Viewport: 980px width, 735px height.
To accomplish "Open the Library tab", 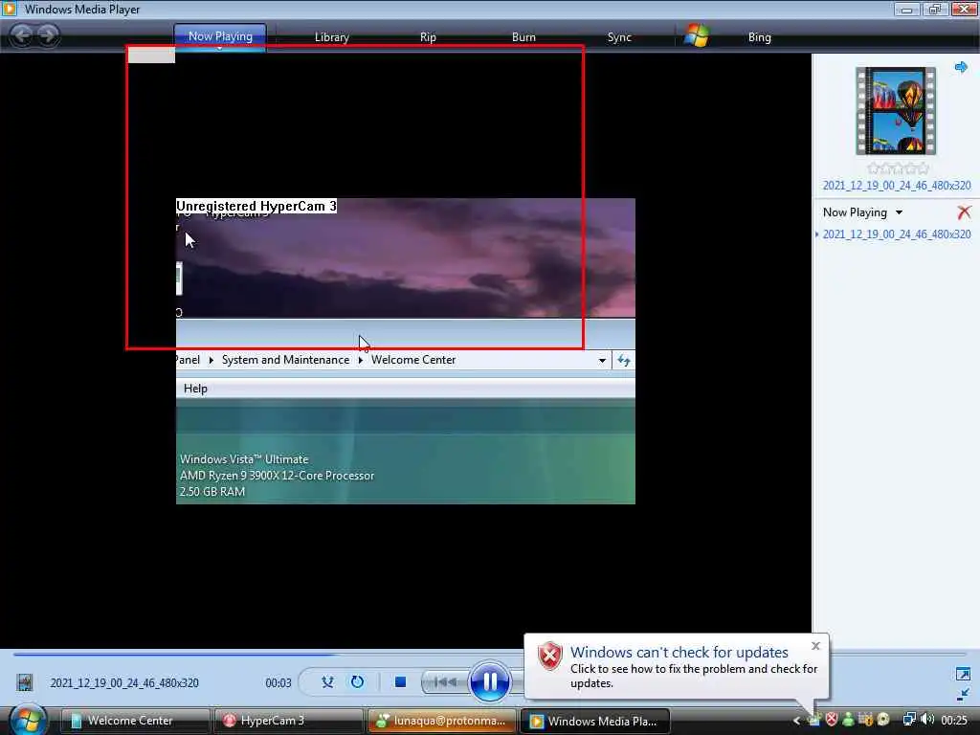I will tap(331, 37).
